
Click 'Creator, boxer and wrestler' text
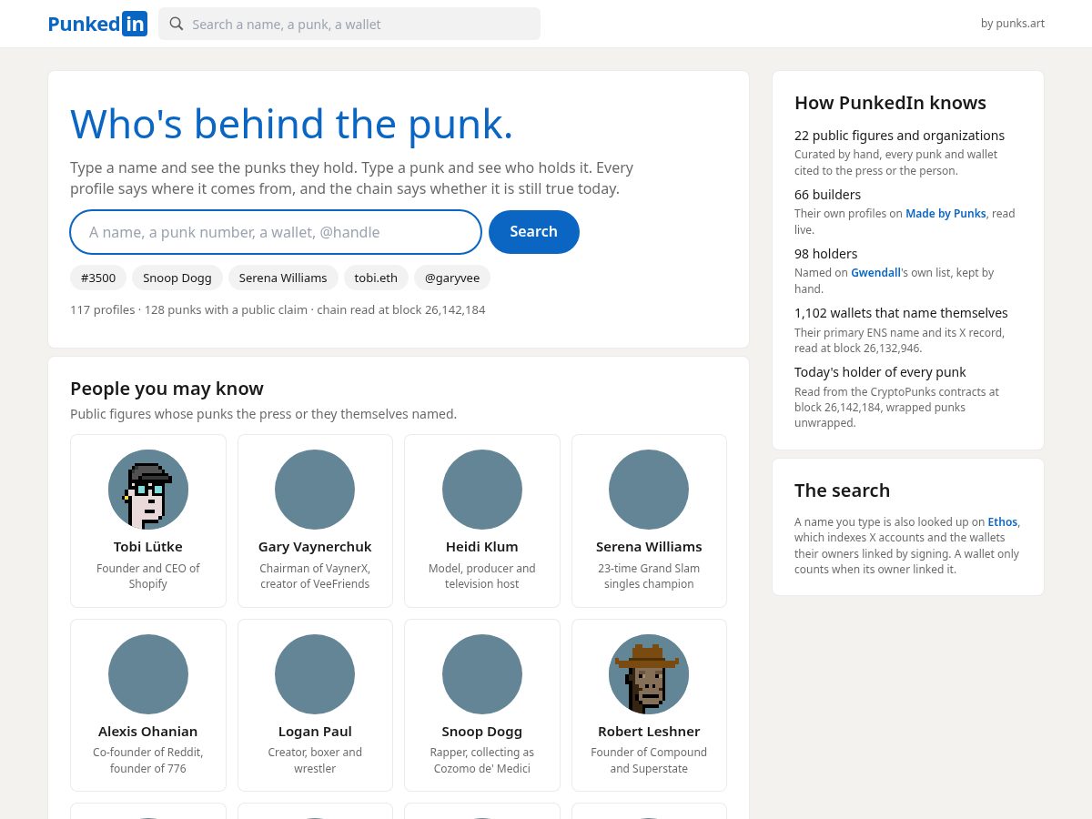tap(315, 761)
